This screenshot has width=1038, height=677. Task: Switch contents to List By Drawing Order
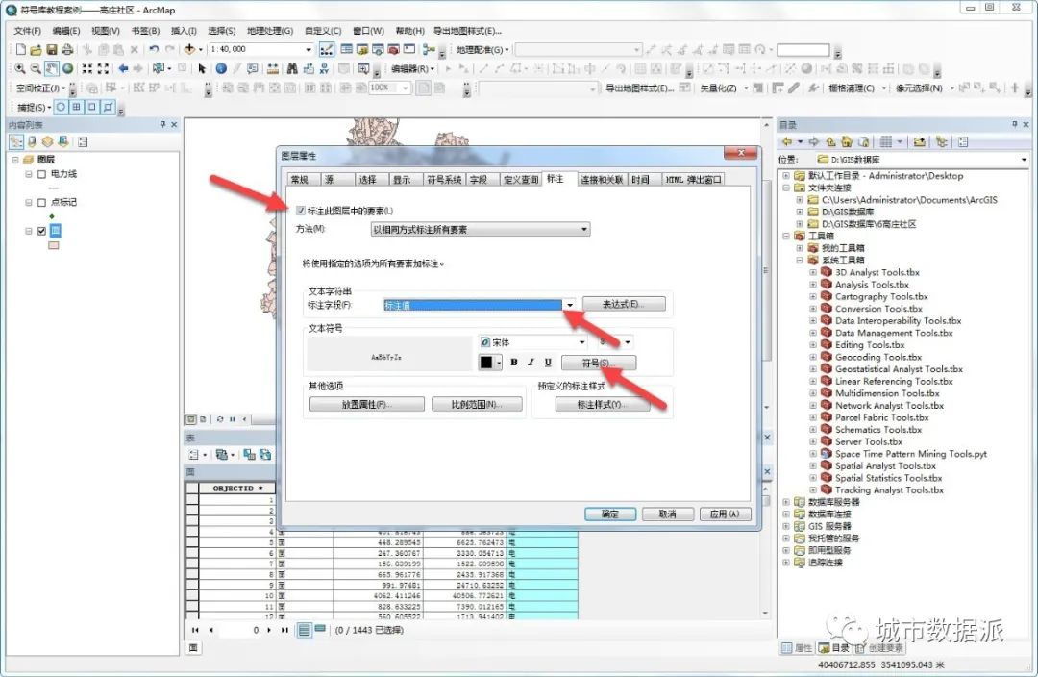pyautogui.click(x=16, y=141)
